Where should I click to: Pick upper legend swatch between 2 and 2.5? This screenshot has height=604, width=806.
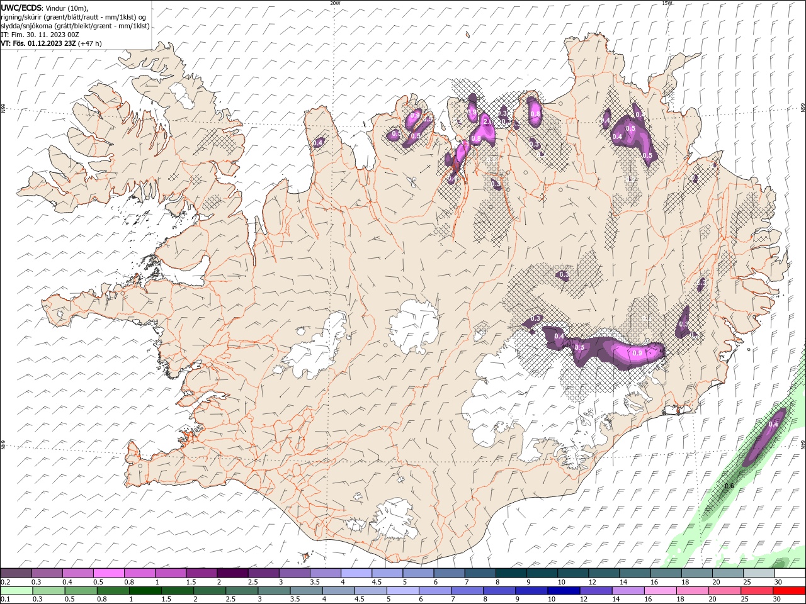pos(232,573)
